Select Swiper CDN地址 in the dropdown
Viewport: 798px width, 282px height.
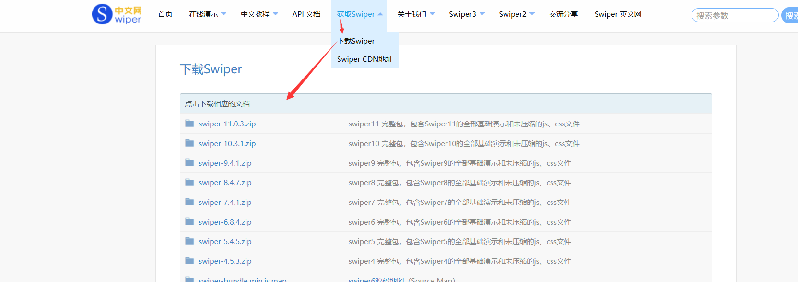click(365, 59)
